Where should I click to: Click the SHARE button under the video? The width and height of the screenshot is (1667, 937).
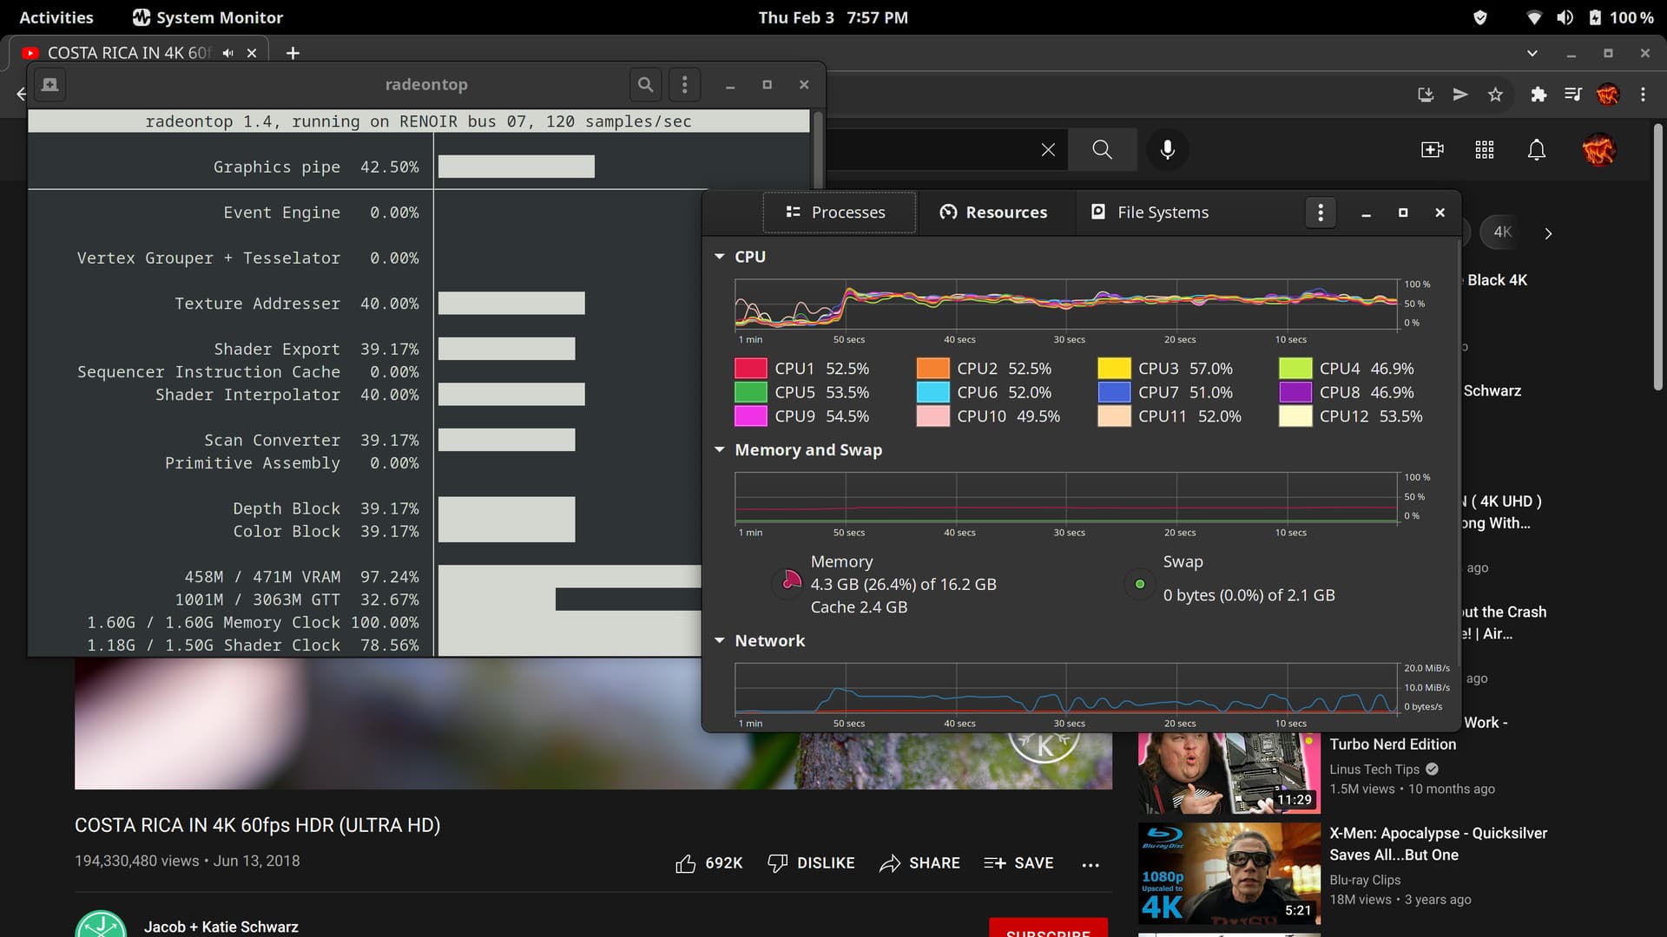tap(919, 863)
